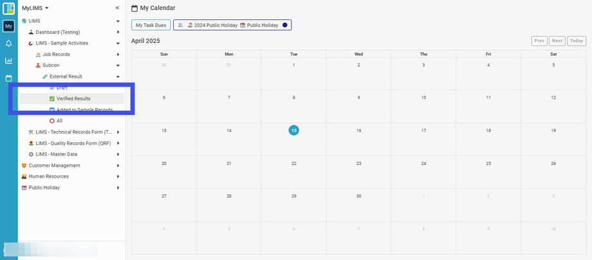Expand the Job Records arrow
592x260 pixels.
[x=118, y=55]
